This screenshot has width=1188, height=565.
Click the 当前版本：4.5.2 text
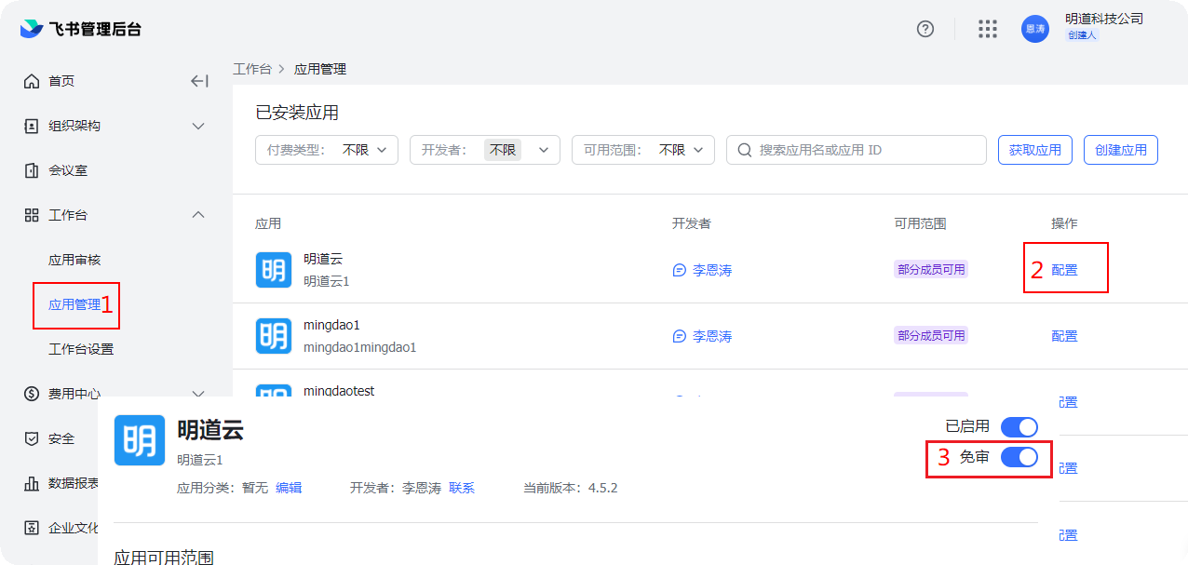click(x=571, y=488)
